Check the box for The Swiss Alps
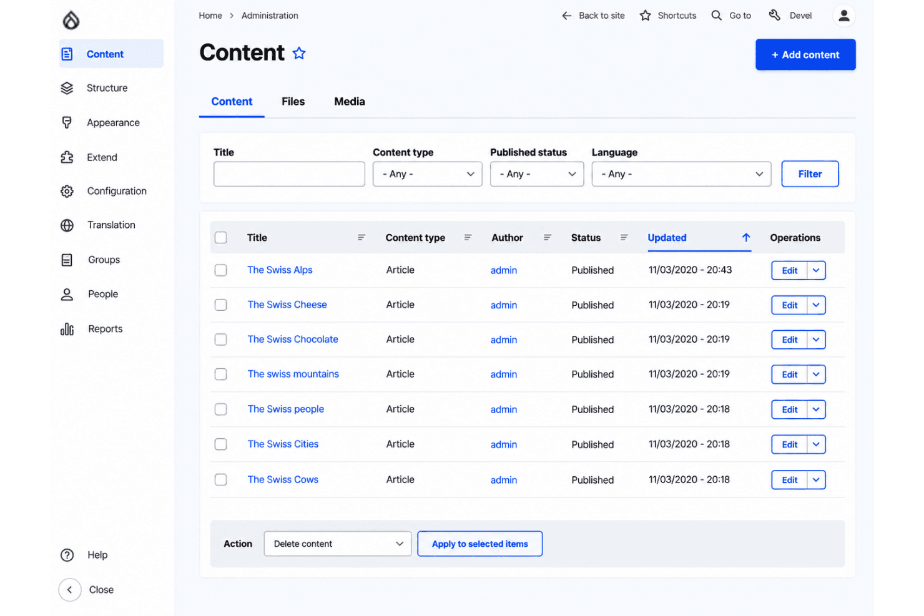Screen dimensions: 924x616 click(221, 270)
